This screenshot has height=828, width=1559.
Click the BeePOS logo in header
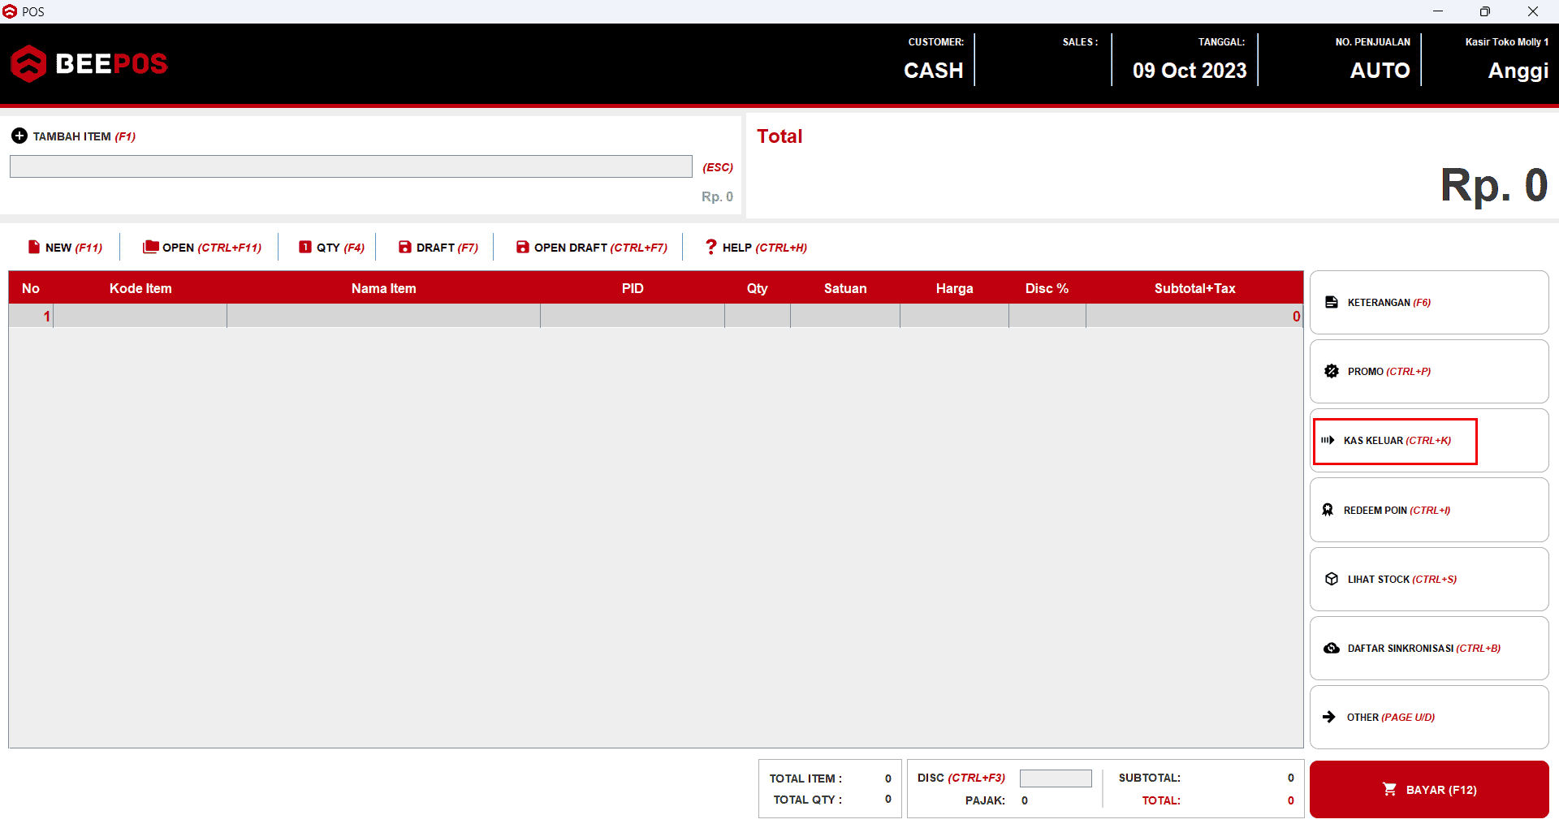tap(89, 63)
